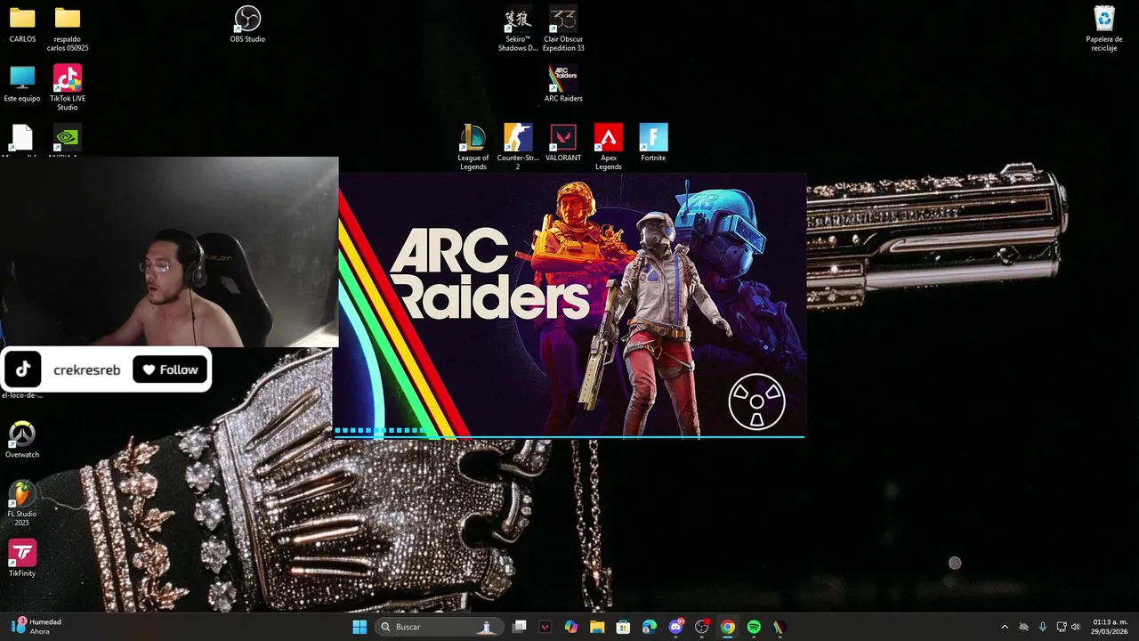Image resolution: width=1139 pixels, height=641 pixels.
Task: Select the Este equipo desktop icon
Action: coord(22,84)
